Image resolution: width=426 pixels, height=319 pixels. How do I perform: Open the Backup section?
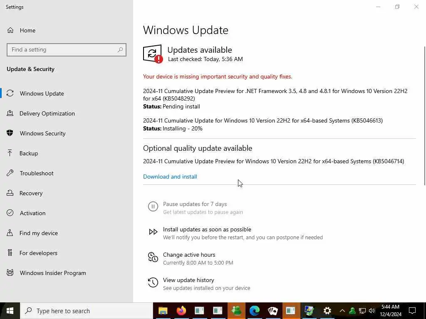(29, 153)
